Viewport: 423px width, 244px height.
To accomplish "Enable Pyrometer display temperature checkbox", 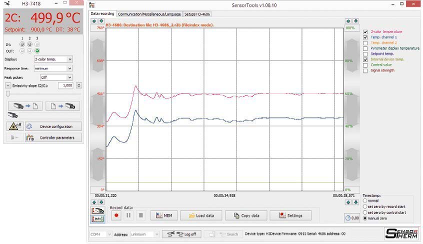I will pyautogui.click(x=365, y=48).
